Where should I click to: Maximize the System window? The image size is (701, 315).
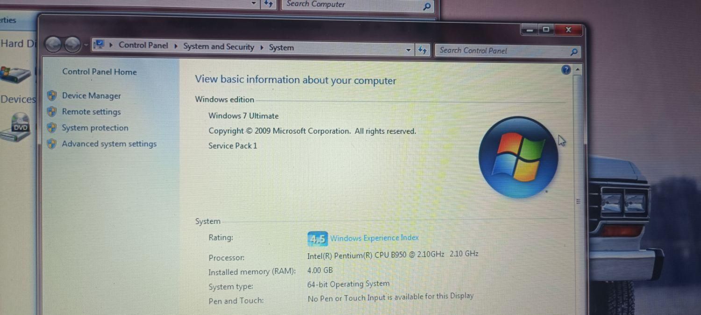(545, 30)
